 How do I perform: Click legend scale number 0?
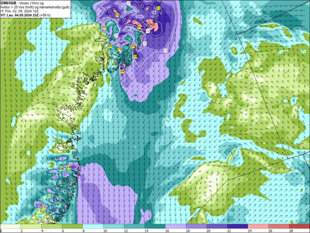click(x=1, y=231)
